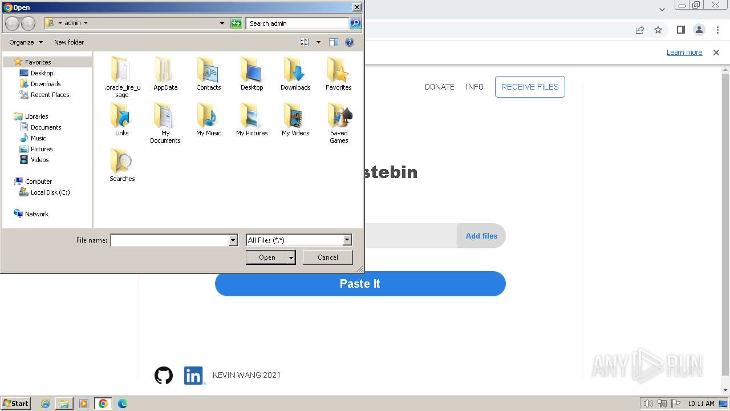Select Favorites in navigation pane
Screen dimensions: 730x411
click(38, 62)
